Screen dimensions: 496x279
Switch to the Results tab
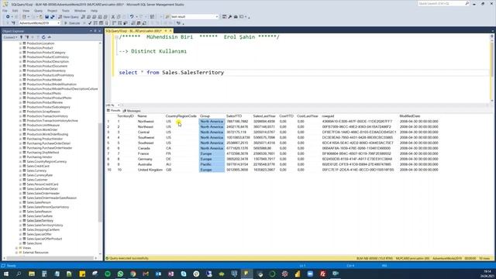tap(114, 111)
